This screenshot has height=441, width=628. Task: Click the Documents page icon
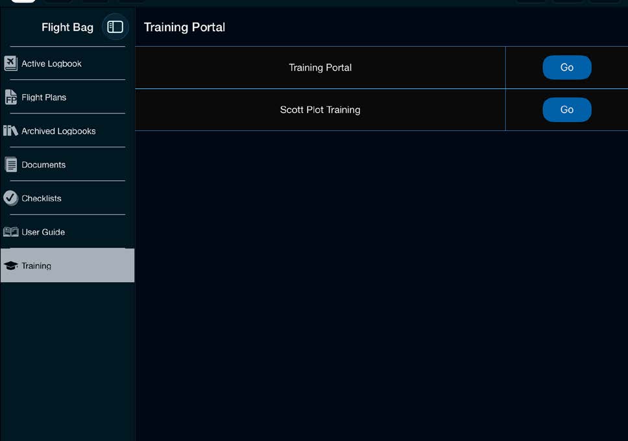[x=11, y=165]
